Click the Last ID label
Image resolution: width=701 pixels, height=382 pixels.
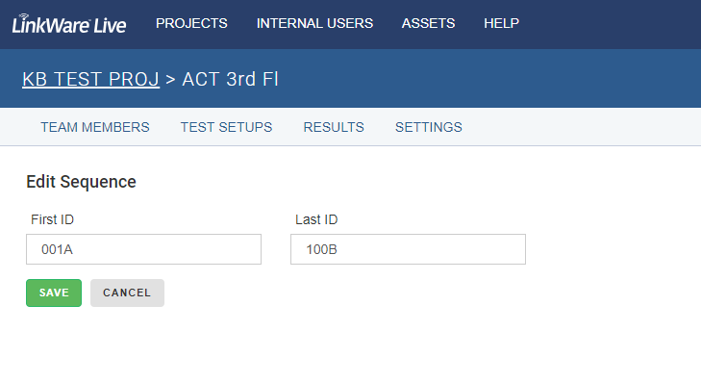(316, 219)
